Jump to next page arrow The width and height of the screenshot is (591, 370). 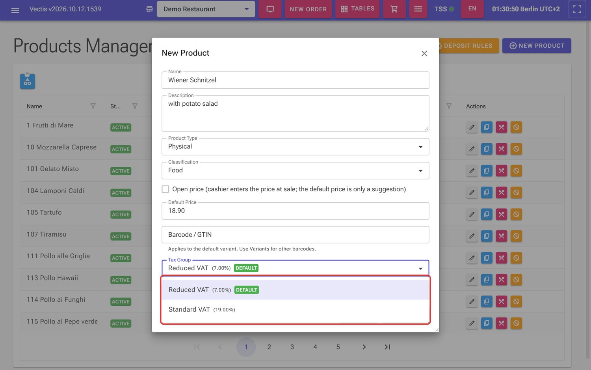tap(364, 347)
